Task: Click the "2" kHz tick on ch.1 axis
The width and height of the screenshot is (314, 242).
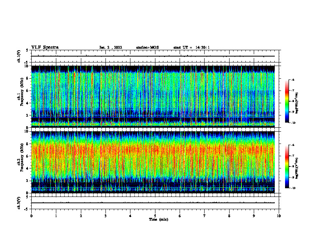Action: pos(27,115)
